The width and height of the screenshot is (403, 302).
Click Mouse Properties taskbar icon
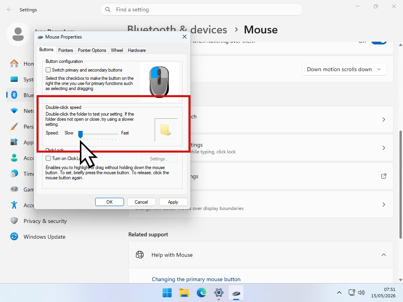[x=236, y=293]
